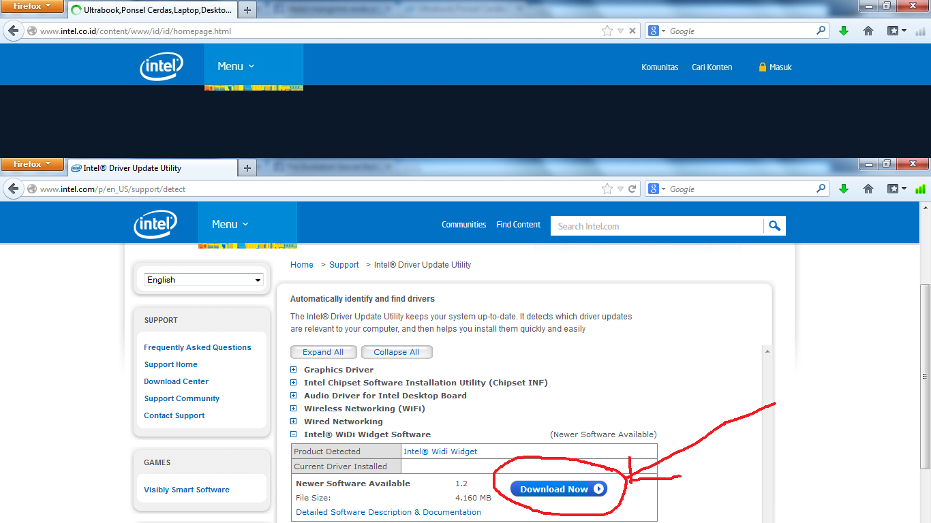Click Support breadcrumb link
931x523 pixels.
[344, 265]
